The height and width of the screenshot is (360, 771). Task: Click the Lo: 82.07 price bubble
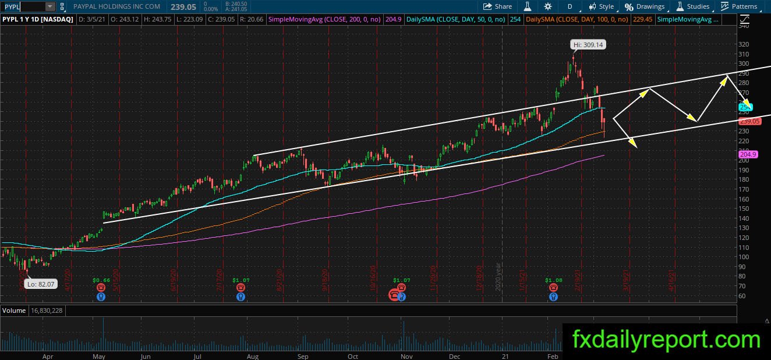click(x=40, y=284)
